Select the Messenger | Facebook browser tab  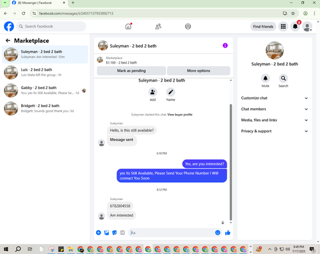[38, 3]
